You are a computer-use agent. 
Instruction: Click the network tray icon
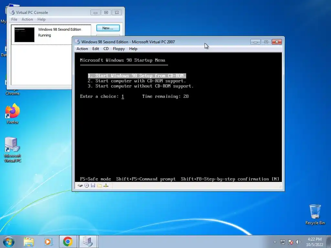tap(283, 242)
